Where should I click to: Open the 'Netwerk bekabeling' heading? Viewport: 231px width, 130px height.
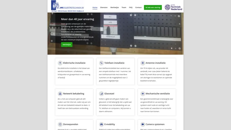point(74,94)
